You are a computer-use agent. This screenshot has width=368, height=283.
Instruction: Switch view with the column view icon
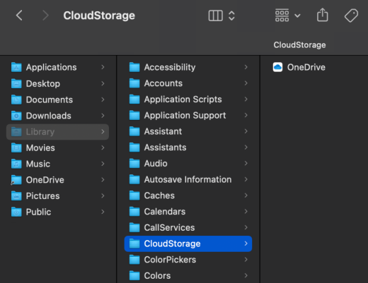click(x=216, y=16)
